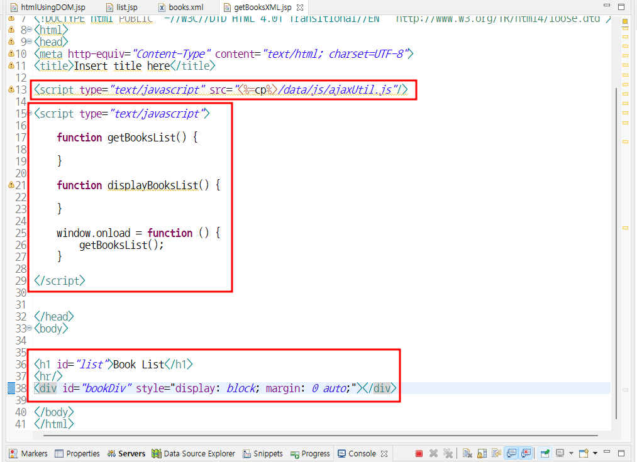Click the warning marker on line 11
The image size is (637, 462).
pos(11,65)
